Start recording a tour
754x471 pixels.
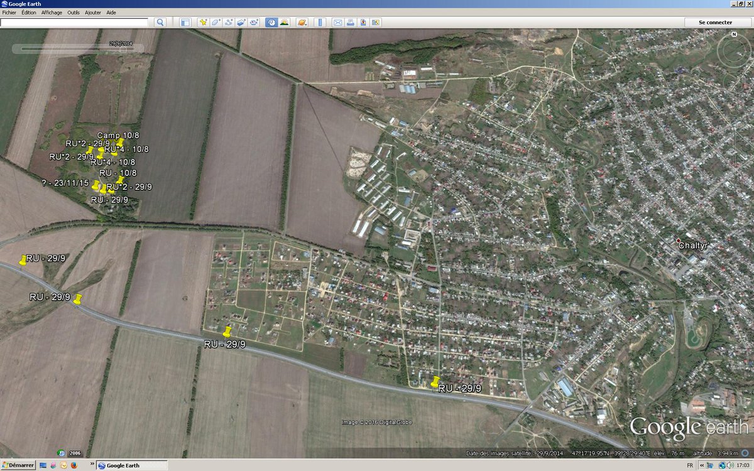254,21
